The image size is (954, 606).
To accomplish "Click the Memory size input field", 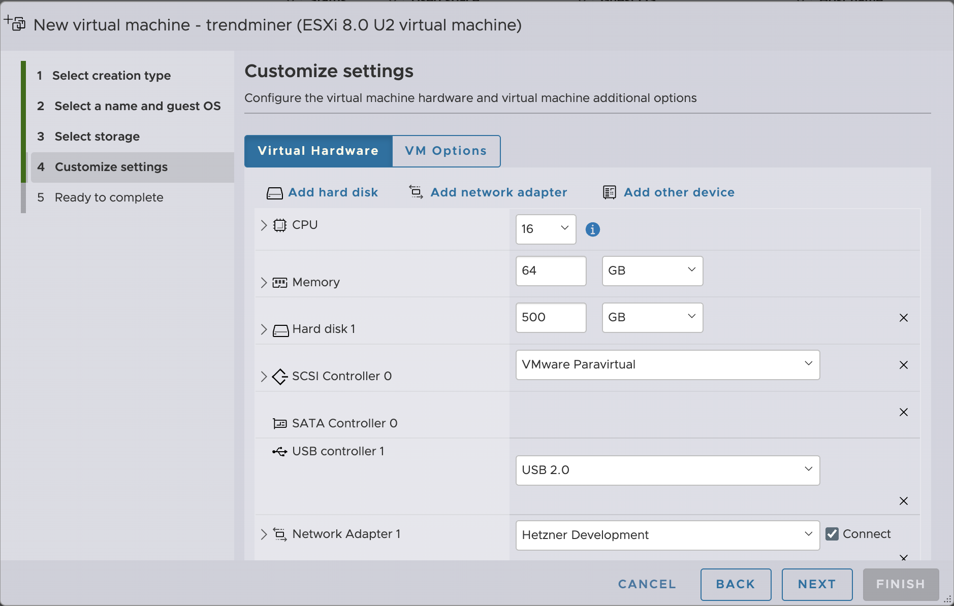I will tap(551, 271).
